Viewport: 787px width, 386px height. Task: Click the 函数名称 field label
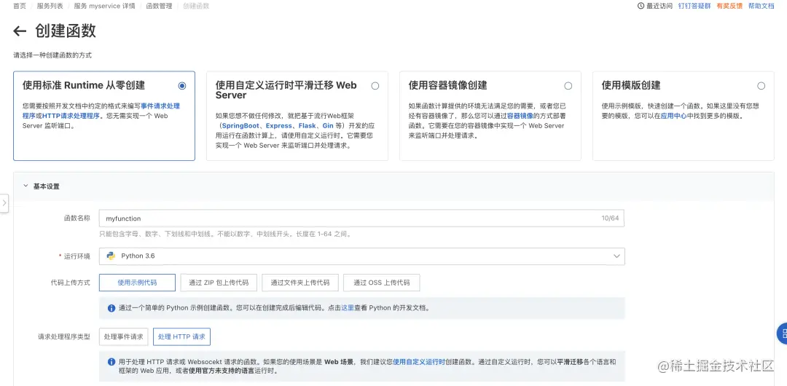pos(77,218)
